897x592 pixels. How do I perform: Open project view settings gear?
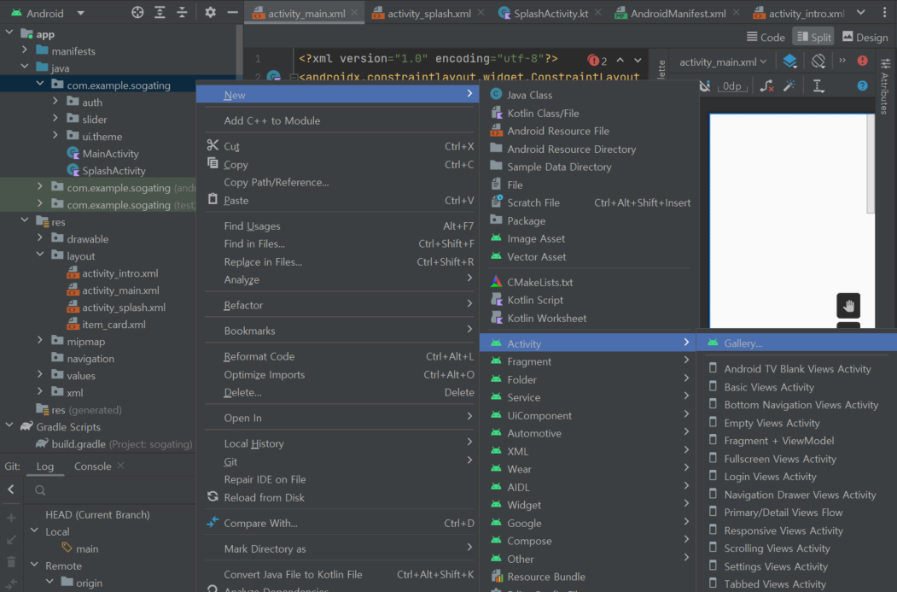(211, 13)
